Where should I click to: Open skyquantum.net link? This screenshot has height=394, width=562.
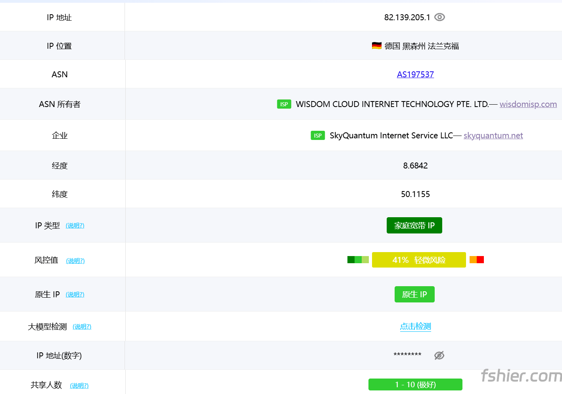click(x=493, y=136)
